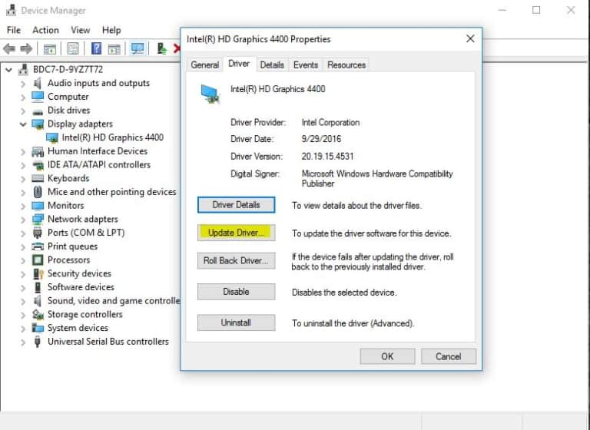Select the BDC7-D-9YZ7T72 computer name

68,70
